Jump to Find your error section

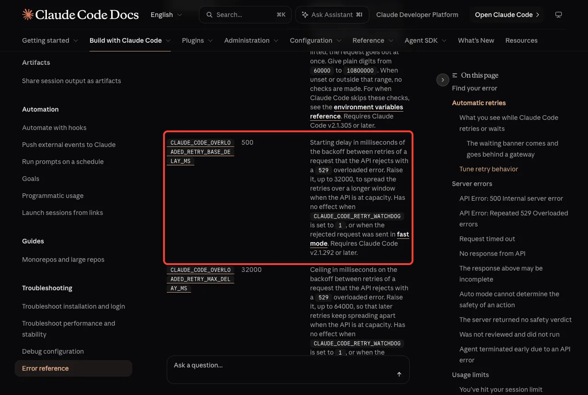coord(475,88)
